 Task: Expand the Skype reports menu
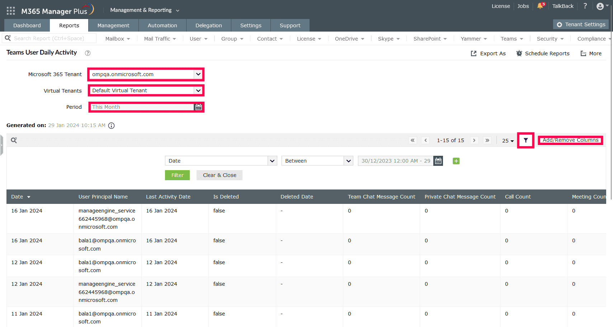388,39
